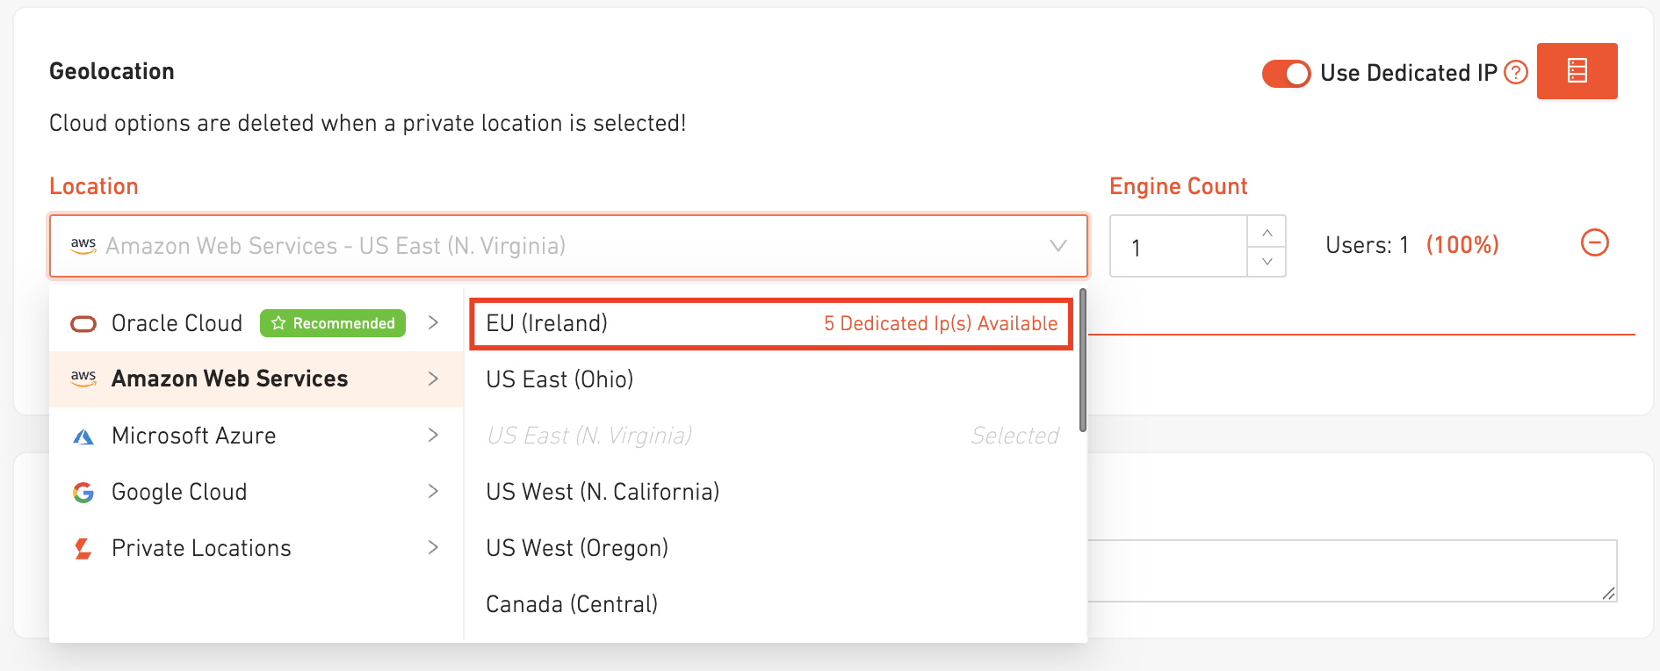Click the AWS logo next to Amazon Web Services

click(x=83, y=379)
